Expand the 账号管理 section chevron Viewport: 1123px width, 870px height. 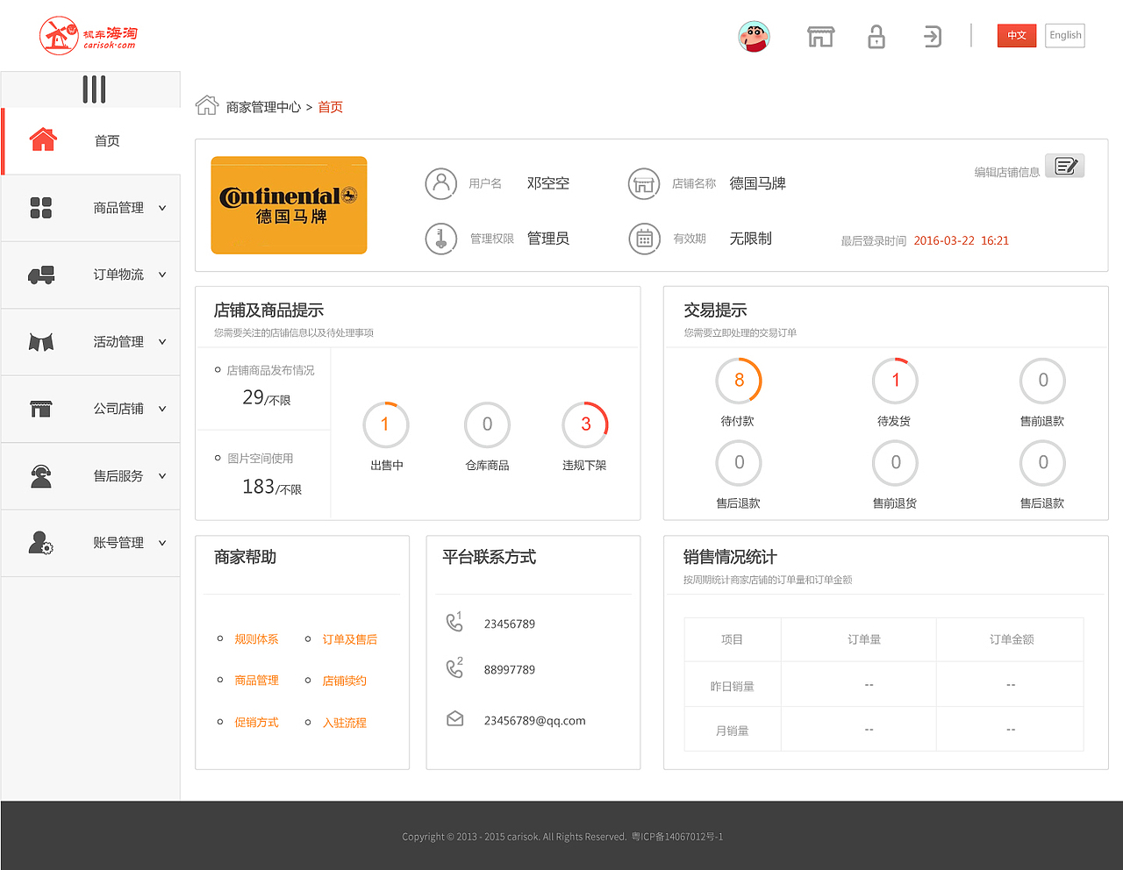(x=161, y=543)
